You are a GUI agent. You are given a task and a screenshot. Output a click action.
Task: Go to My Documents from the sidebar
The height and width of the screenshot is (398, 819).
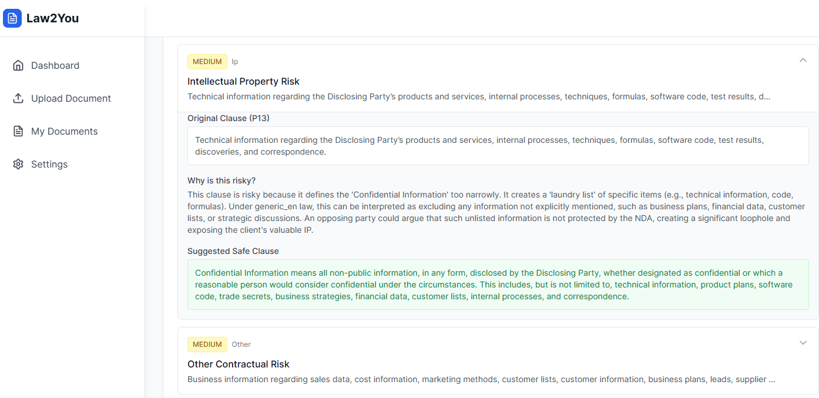[x=64, y=131]
